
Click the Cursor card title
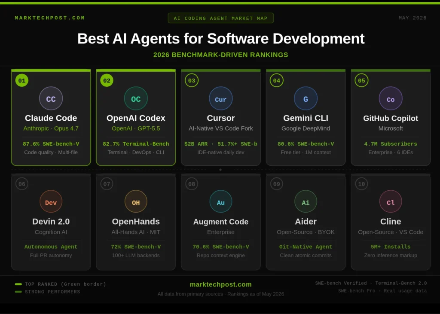[221, 118]
